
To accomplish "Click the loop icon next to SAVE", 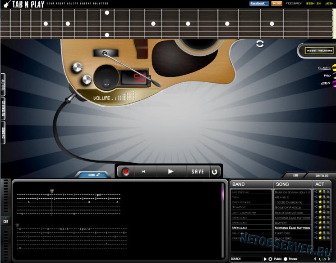I will (x=215, y=172).
